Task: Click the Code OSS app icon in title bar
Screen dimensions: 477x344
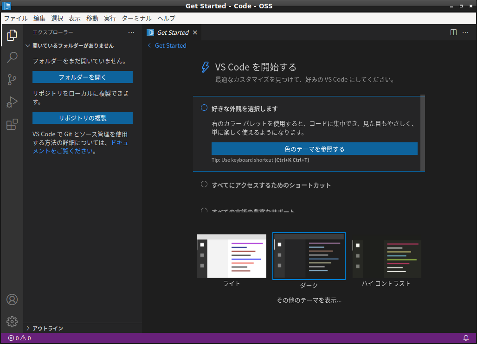Action: [x=6, y=6]
